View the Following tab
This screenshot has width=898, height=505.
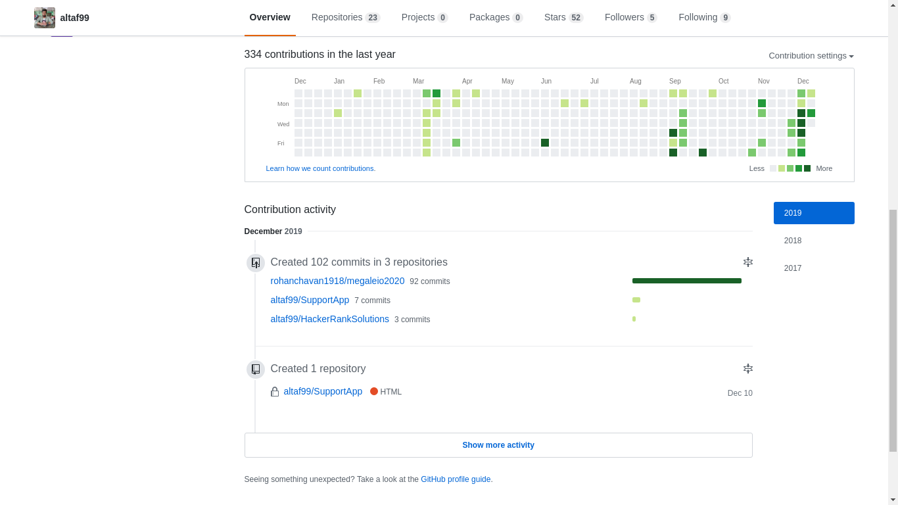[x=705, y=18]
